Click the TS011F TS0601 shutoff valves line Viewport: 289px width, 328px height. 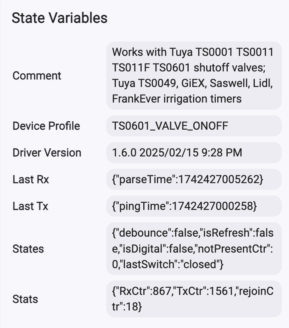pos(189,68)
